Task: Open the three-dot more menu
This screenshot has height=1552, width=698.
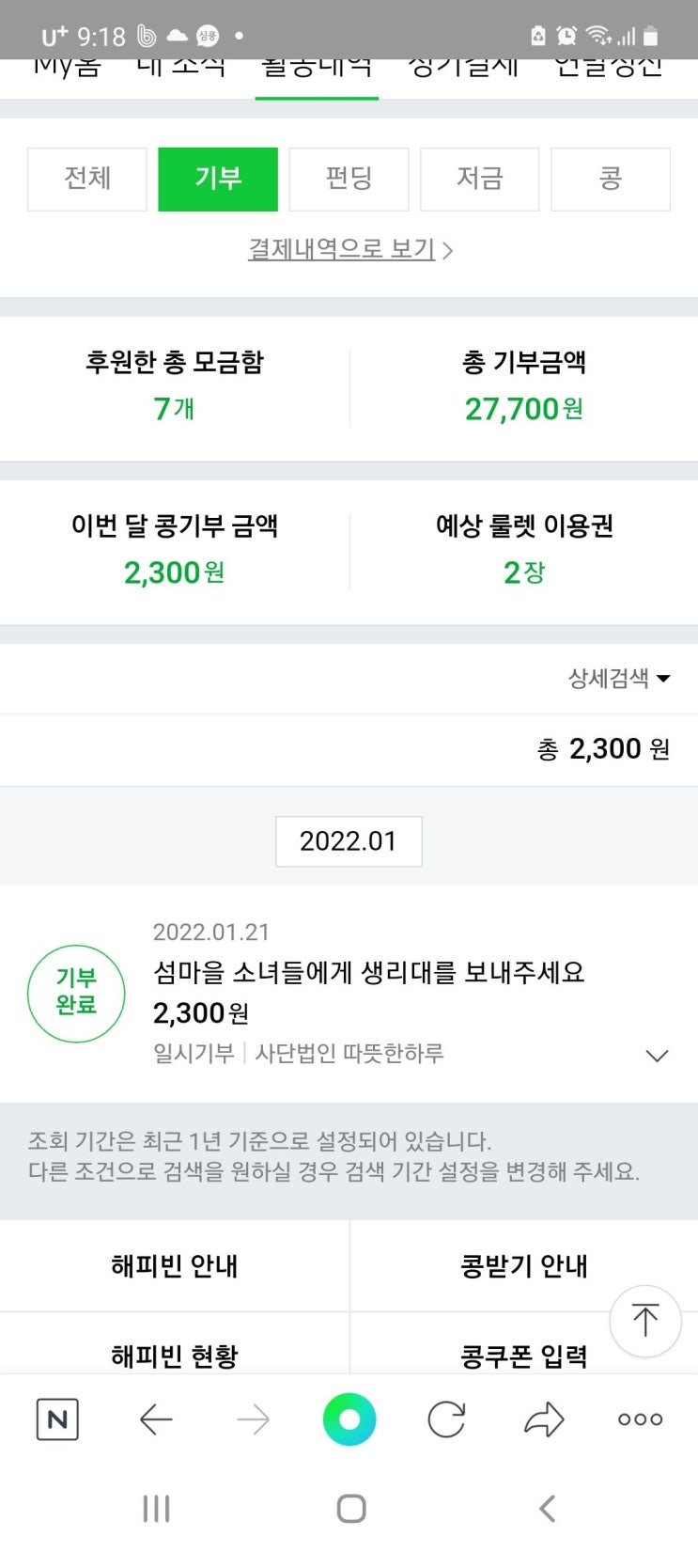Action: 640,1419
